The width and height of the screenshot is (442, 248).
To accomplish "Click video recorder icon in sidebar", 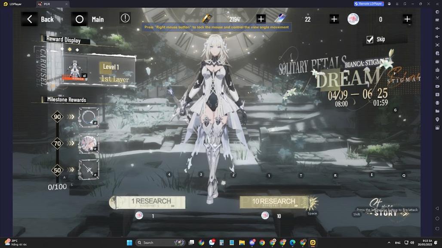I will [x=437, y=86].
